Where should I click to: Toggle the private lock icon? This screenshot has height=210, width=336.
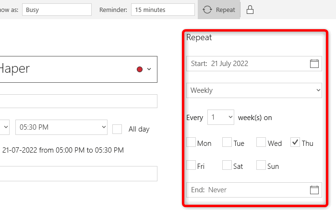[x=250, y=10]
